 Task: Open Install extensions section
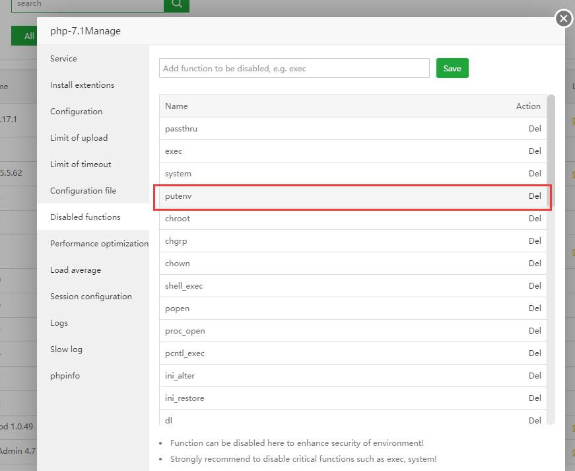(82, 85)
